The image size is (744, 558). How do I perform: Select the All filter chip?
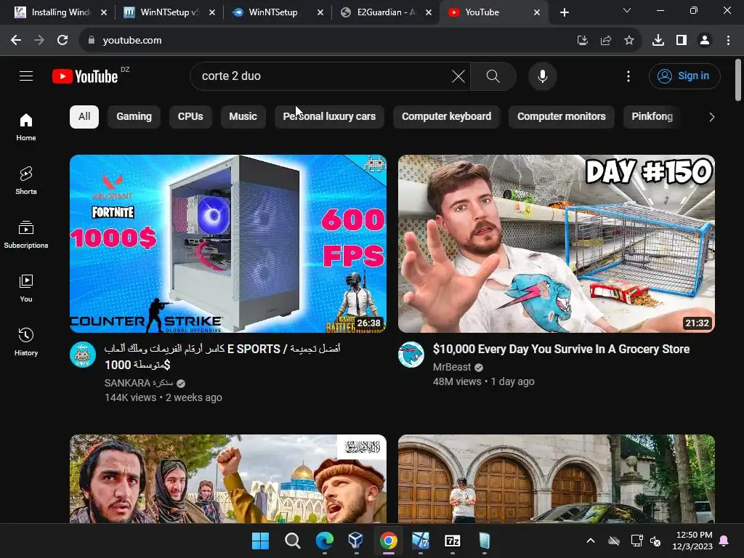coord(84,117)
